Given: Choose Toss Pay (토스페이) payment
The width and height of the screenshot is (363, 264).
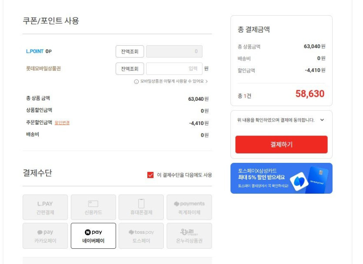Looking at the screenshot, I should pyautogui.click(x=141, y=236).
